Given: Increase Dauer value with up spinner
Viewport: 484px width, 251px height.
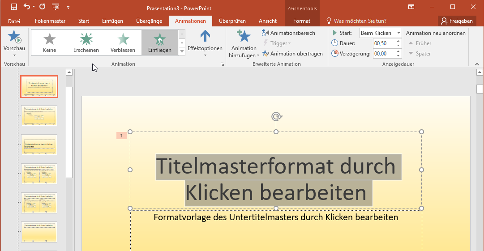Looking at the screenshot, I should [398, 41].
